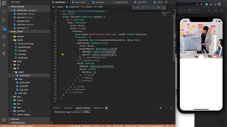Click the browser bookmark star icon
Screen dimensions: 227x127
coord(201,5)
